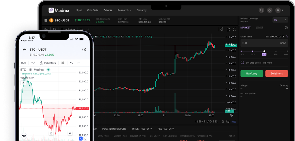295x141 pixels.
Task: Toggle log scale on the desktop chart
Action: [228, 121]
